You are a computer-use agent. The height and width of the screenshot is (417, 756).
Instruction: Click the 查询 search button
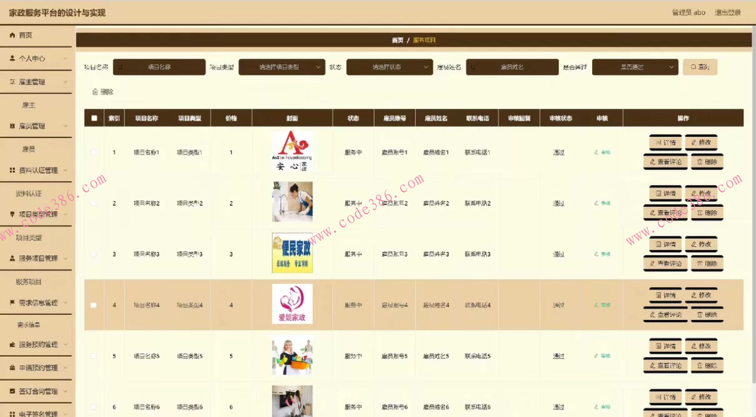tap(700, 67)
